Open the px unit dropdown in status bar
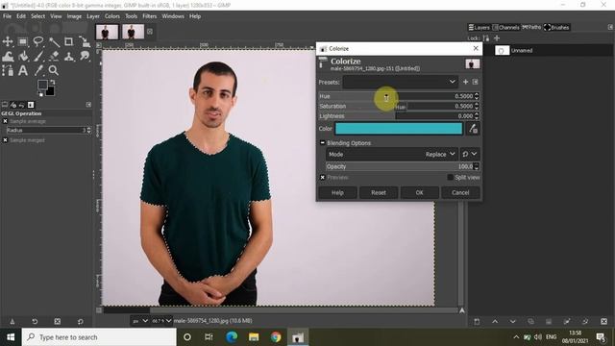The width and height of the screenshot is (615, 346). [140, 321]
